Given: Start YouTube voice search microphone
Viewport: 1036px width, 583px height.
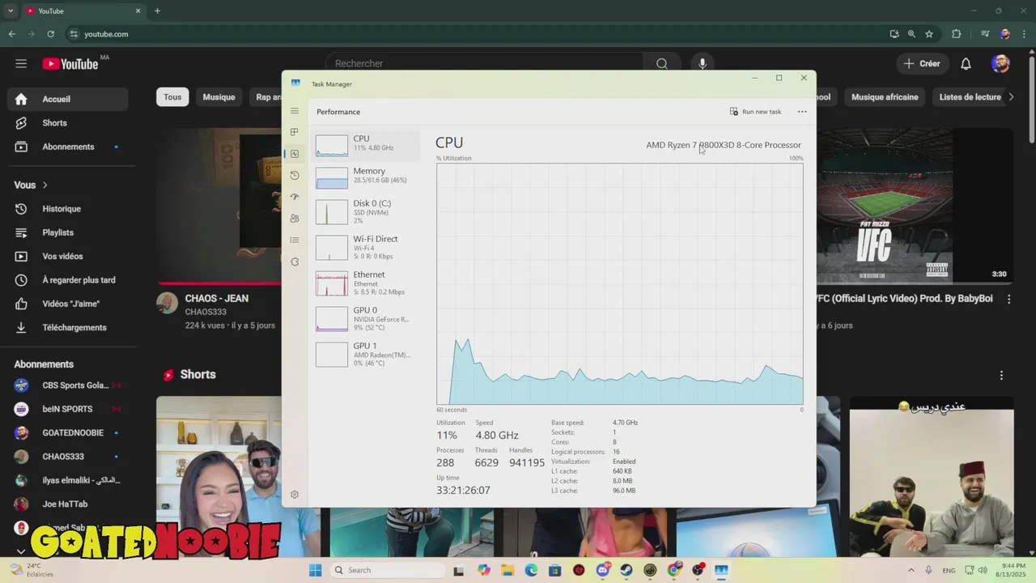Looking at the screenshot, I should click(x=702, y=63).
